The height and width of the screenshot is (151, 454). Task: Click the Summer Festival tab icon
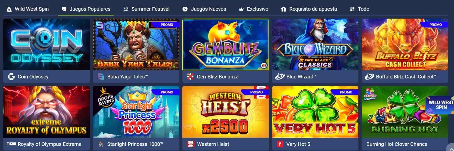126,9
